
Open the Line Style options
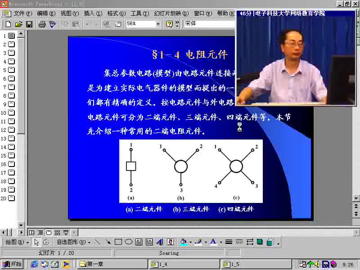coord(229,242)
